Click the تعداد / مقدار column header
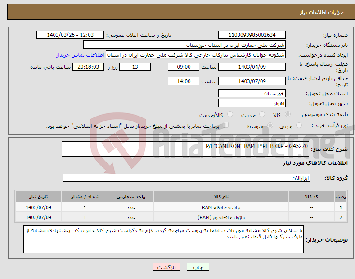The image size is (355, 279). pyautogui.click(x=85, y=197)
